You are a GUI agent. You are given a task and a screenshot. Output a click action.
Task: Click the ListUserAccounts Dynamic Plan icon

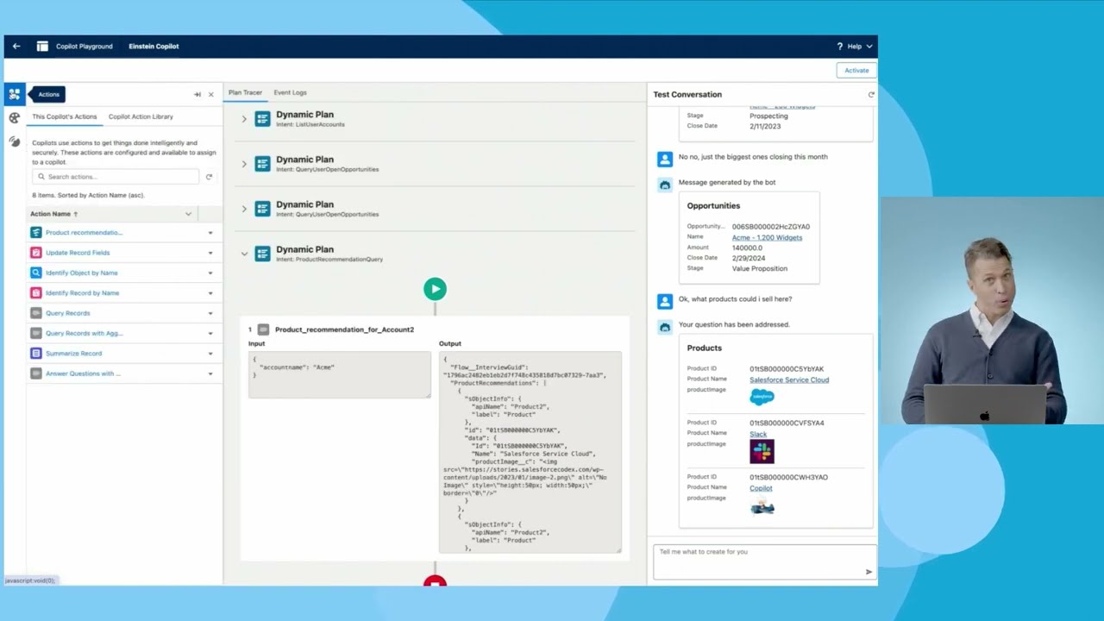(263, 119)
